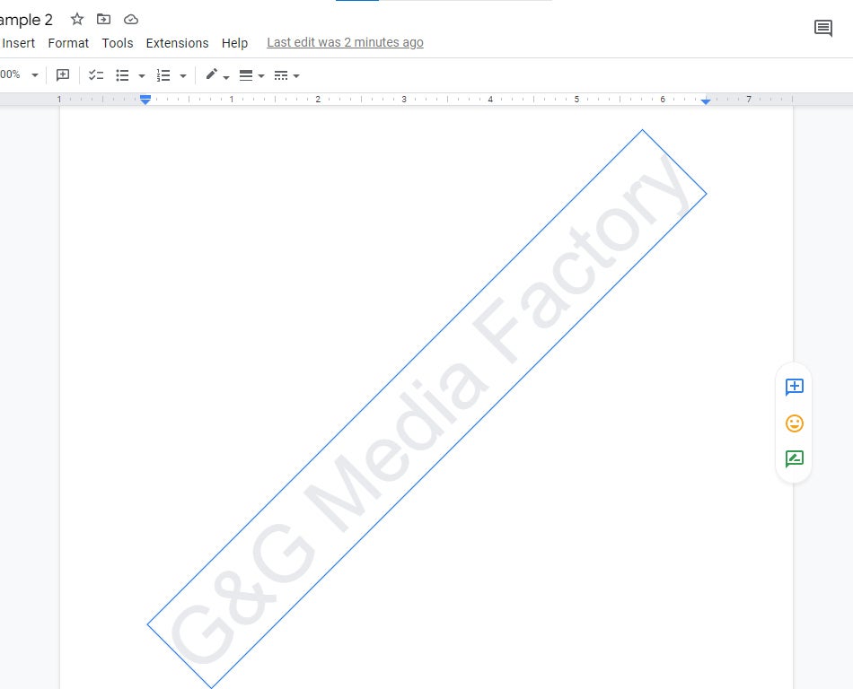Click the border weight icon

pyautogui.click(x=246, y=75)
